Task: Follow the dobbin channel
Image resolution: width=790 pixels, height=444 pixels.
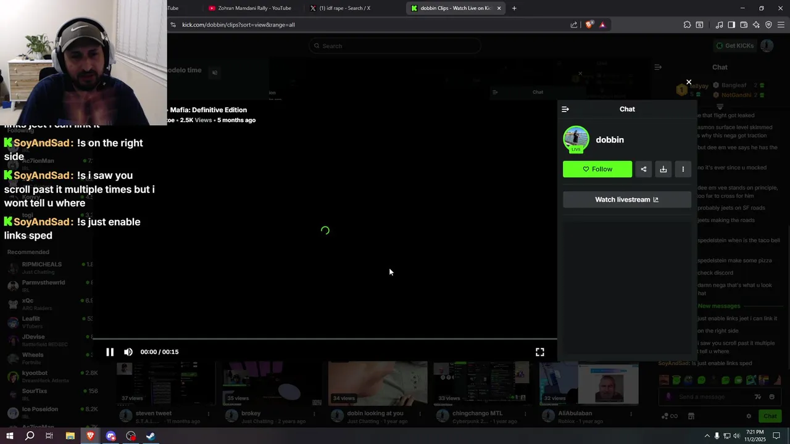Action: coord(597,170)
